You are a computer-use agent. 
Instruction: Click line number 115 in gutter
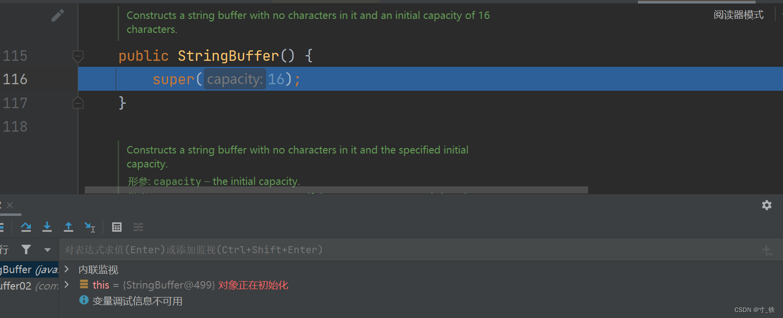click(15, 56)
